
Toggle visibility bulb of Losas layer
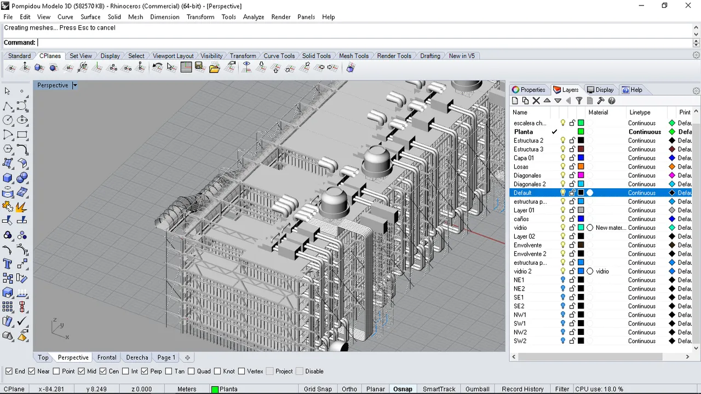point(563,167)
